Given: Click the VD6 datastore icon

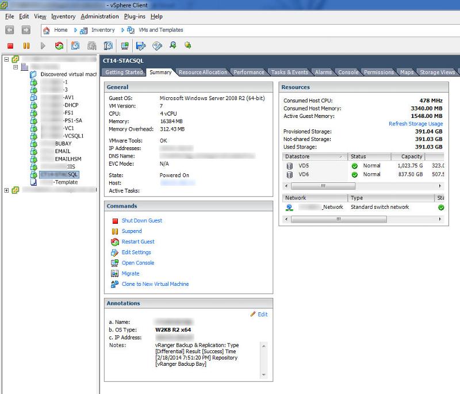Looking at the screenshot, I should click(x=290, y=174).
